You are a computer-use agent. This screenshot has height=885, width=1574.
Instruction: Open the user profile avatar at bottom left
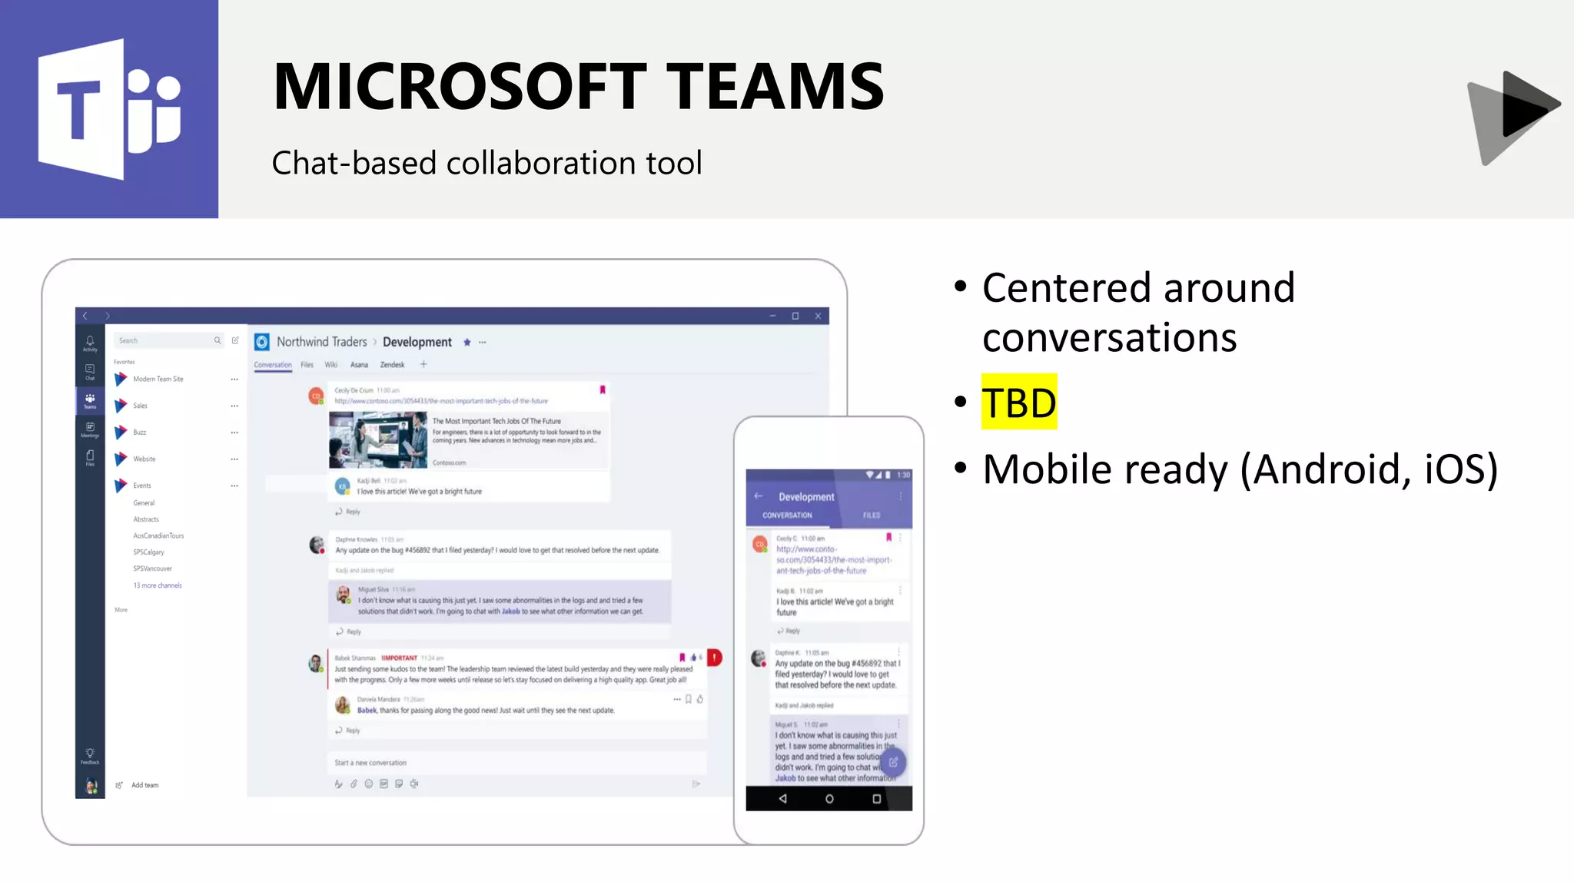(x=91, y=785)
